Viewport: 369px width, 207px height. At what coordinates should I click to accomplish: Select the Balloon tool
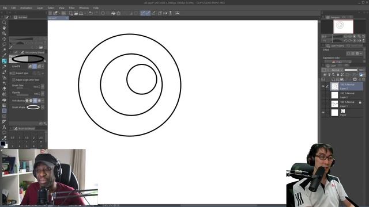tap(4, 133)
